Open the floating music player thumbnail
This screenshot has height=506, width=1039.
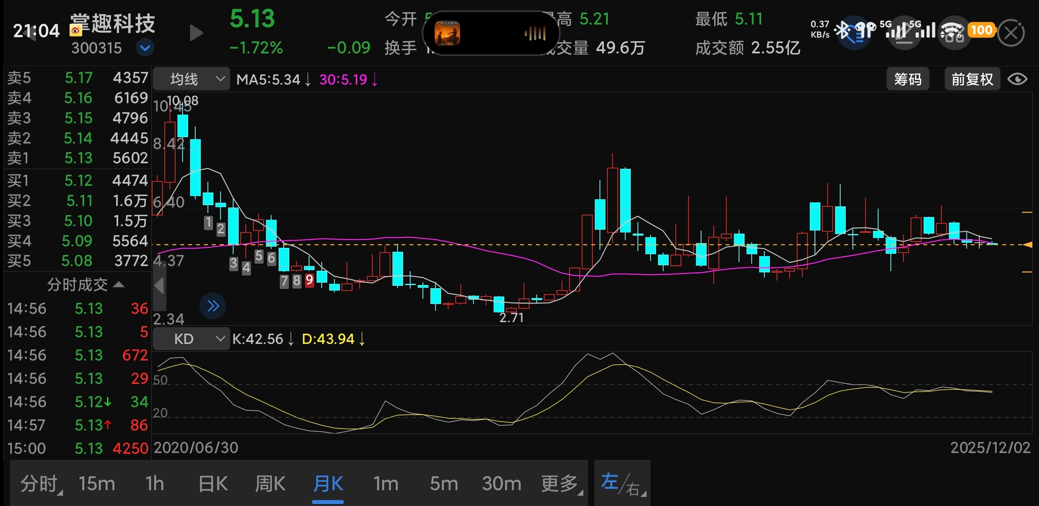click(447, 33)
